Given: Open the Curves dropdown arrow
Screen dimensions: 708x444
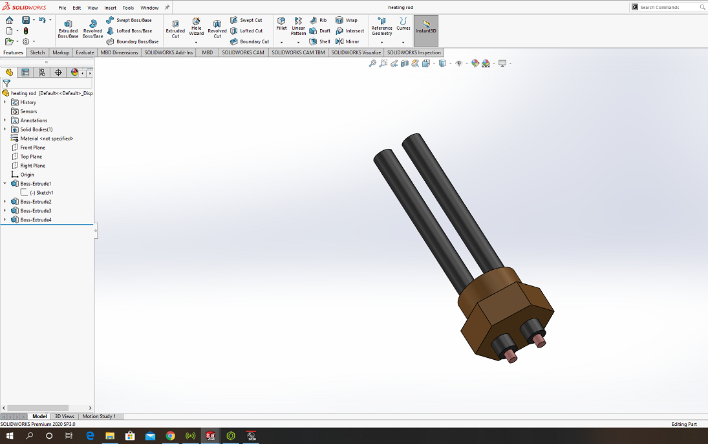Looking at the screenshot, I should pyautogui.click(x=403, y=43).
